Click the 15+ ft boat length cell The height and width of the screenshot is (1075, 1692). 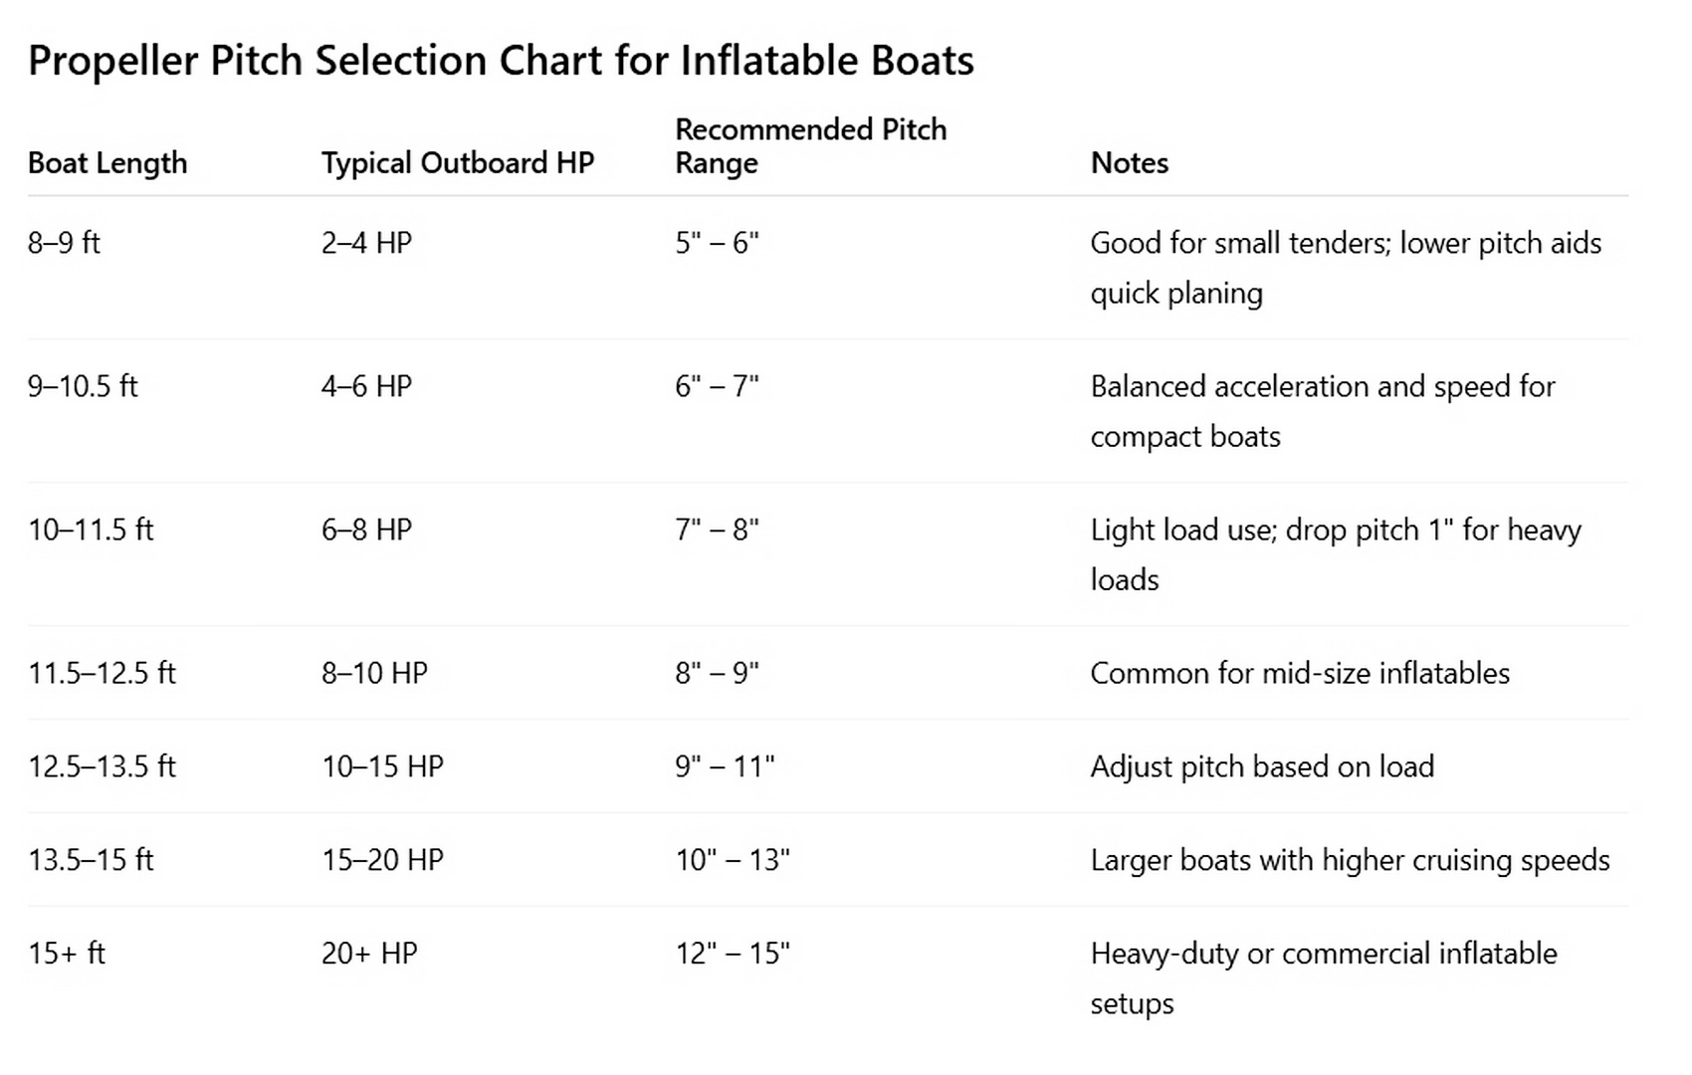(67, 954)
